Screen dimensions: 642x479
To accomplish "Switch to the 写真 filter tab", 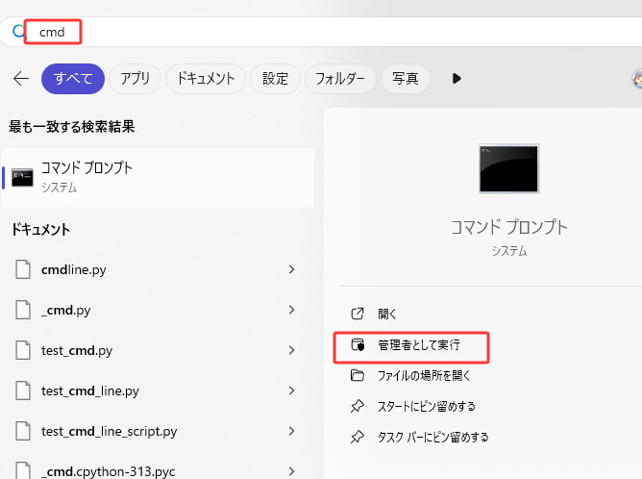I will click(405, 78).
